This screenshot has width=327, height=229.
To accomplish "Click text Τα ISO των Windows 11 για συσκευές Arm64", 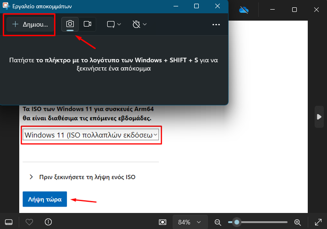I will (x=88, y=109).
